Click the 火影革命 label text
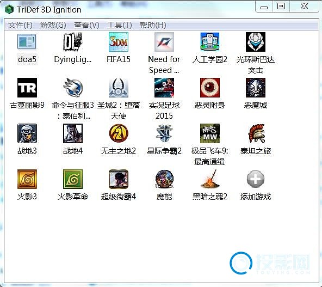The image size is (322, 287). tap(73, 197)
